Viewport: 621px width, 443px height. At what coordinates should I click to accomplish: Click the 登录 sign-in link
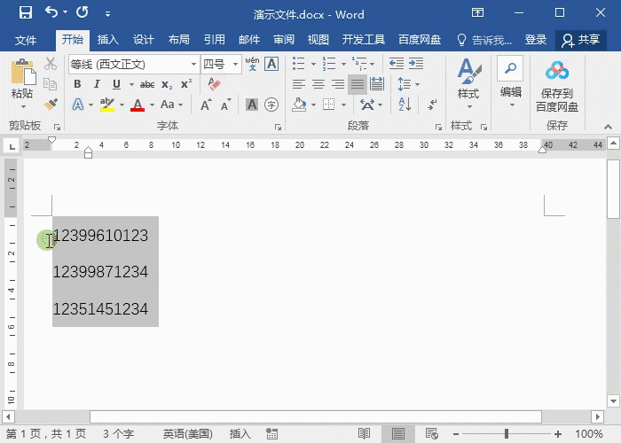coord(535,40)
